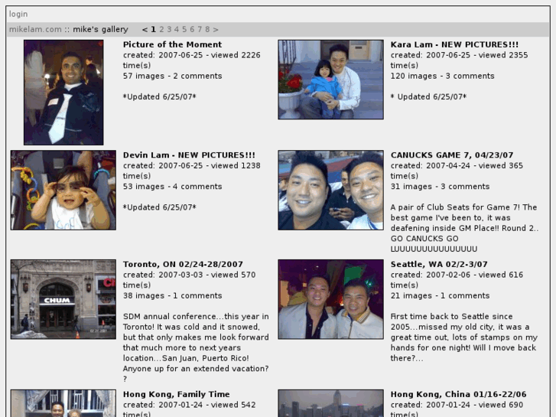Click Kara Lam - NEW PICTURES!!! title
The width and height of the screenshot is (556, 417).
454,44
